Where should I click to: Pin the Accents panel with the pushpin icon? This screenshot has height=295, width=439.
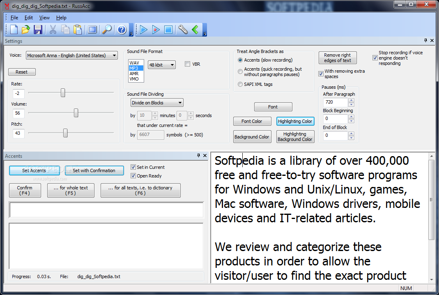198,155
